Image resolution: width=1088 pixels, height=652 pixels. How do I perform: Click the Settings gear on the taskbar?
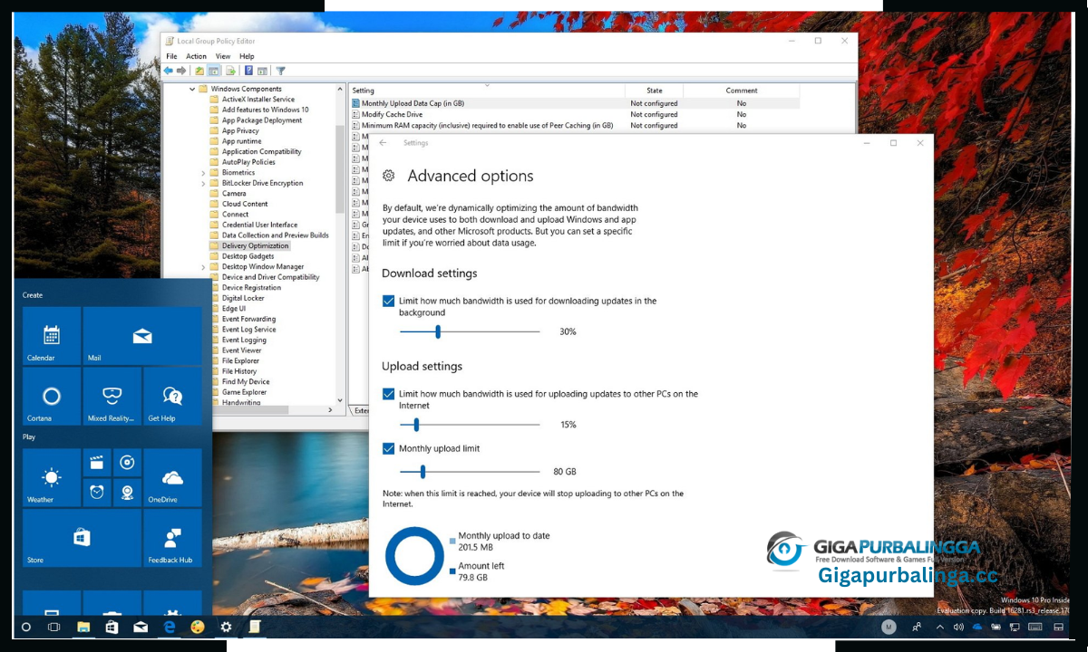pos(226,627)
